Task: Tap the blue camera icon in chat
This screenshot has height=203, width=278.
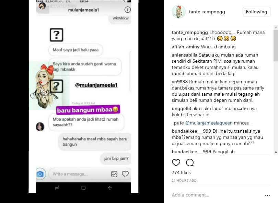Action: 40,174
